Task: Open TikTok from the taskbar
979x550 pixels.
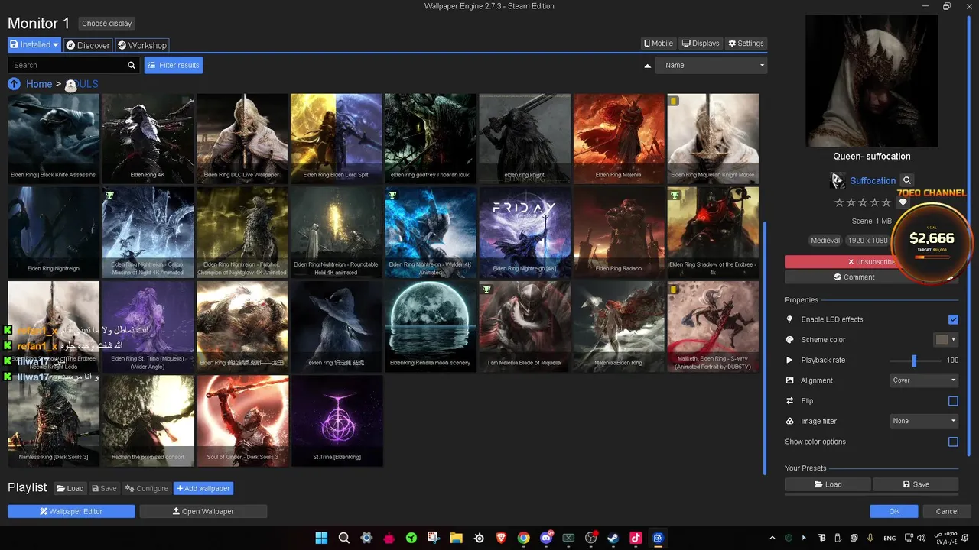Action: pyautogui.click(x=635, y=538)
